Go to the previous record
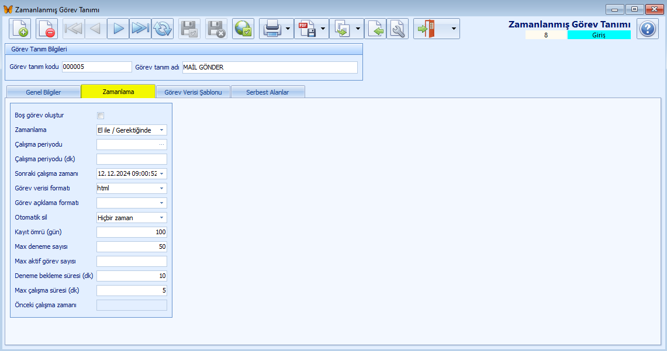Screen dimensions: 667x351 click(x=96, y=29)
